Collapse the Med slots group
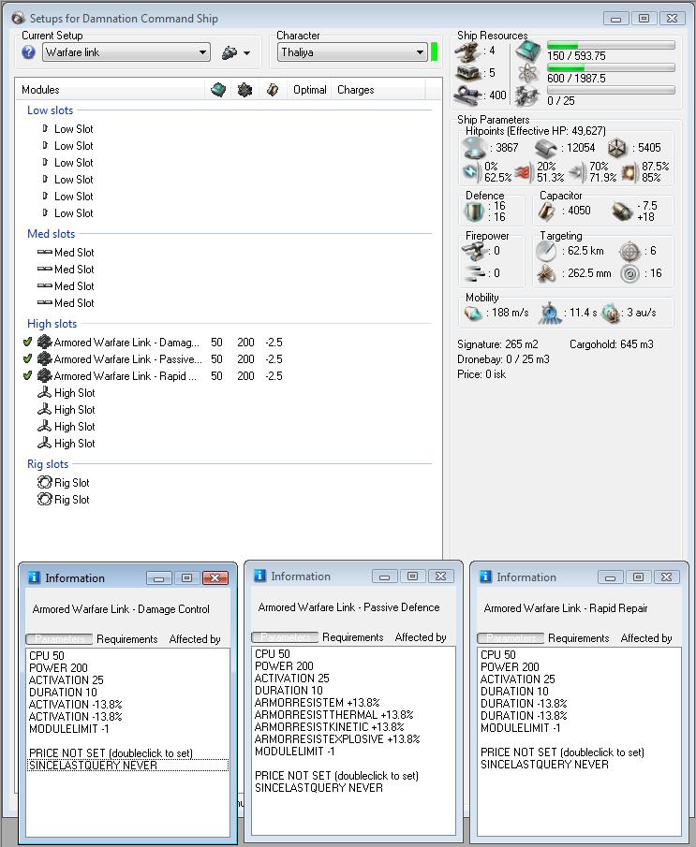This screenshot has width=696, height=847. (51, 234)
